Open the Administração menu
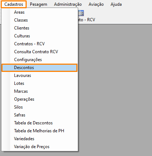152x156 pixels. tap(68, 4)
